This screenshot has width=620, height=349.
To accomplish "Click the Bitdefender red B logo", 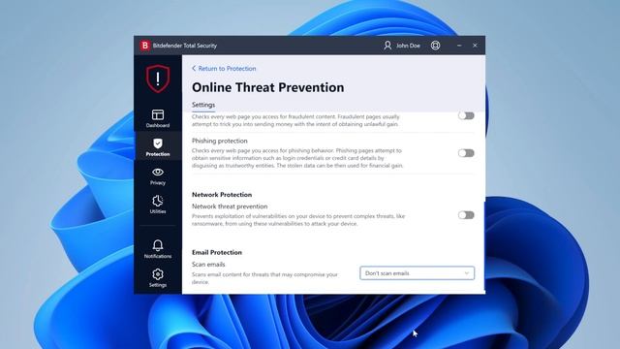I will (145, 46).
